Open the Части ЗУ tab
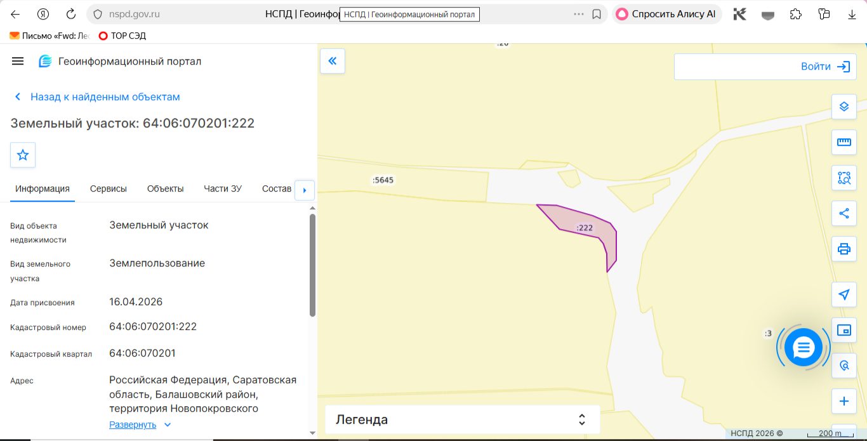 (223, 188)
